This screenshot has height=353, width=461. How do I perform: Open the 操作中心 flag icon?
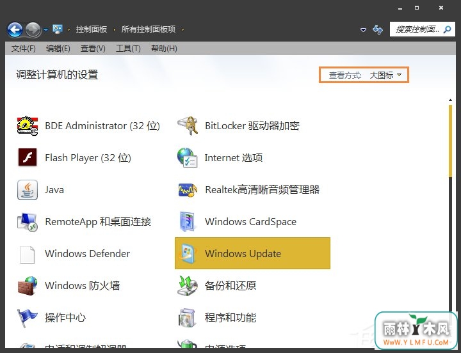[x=27, y=318]
